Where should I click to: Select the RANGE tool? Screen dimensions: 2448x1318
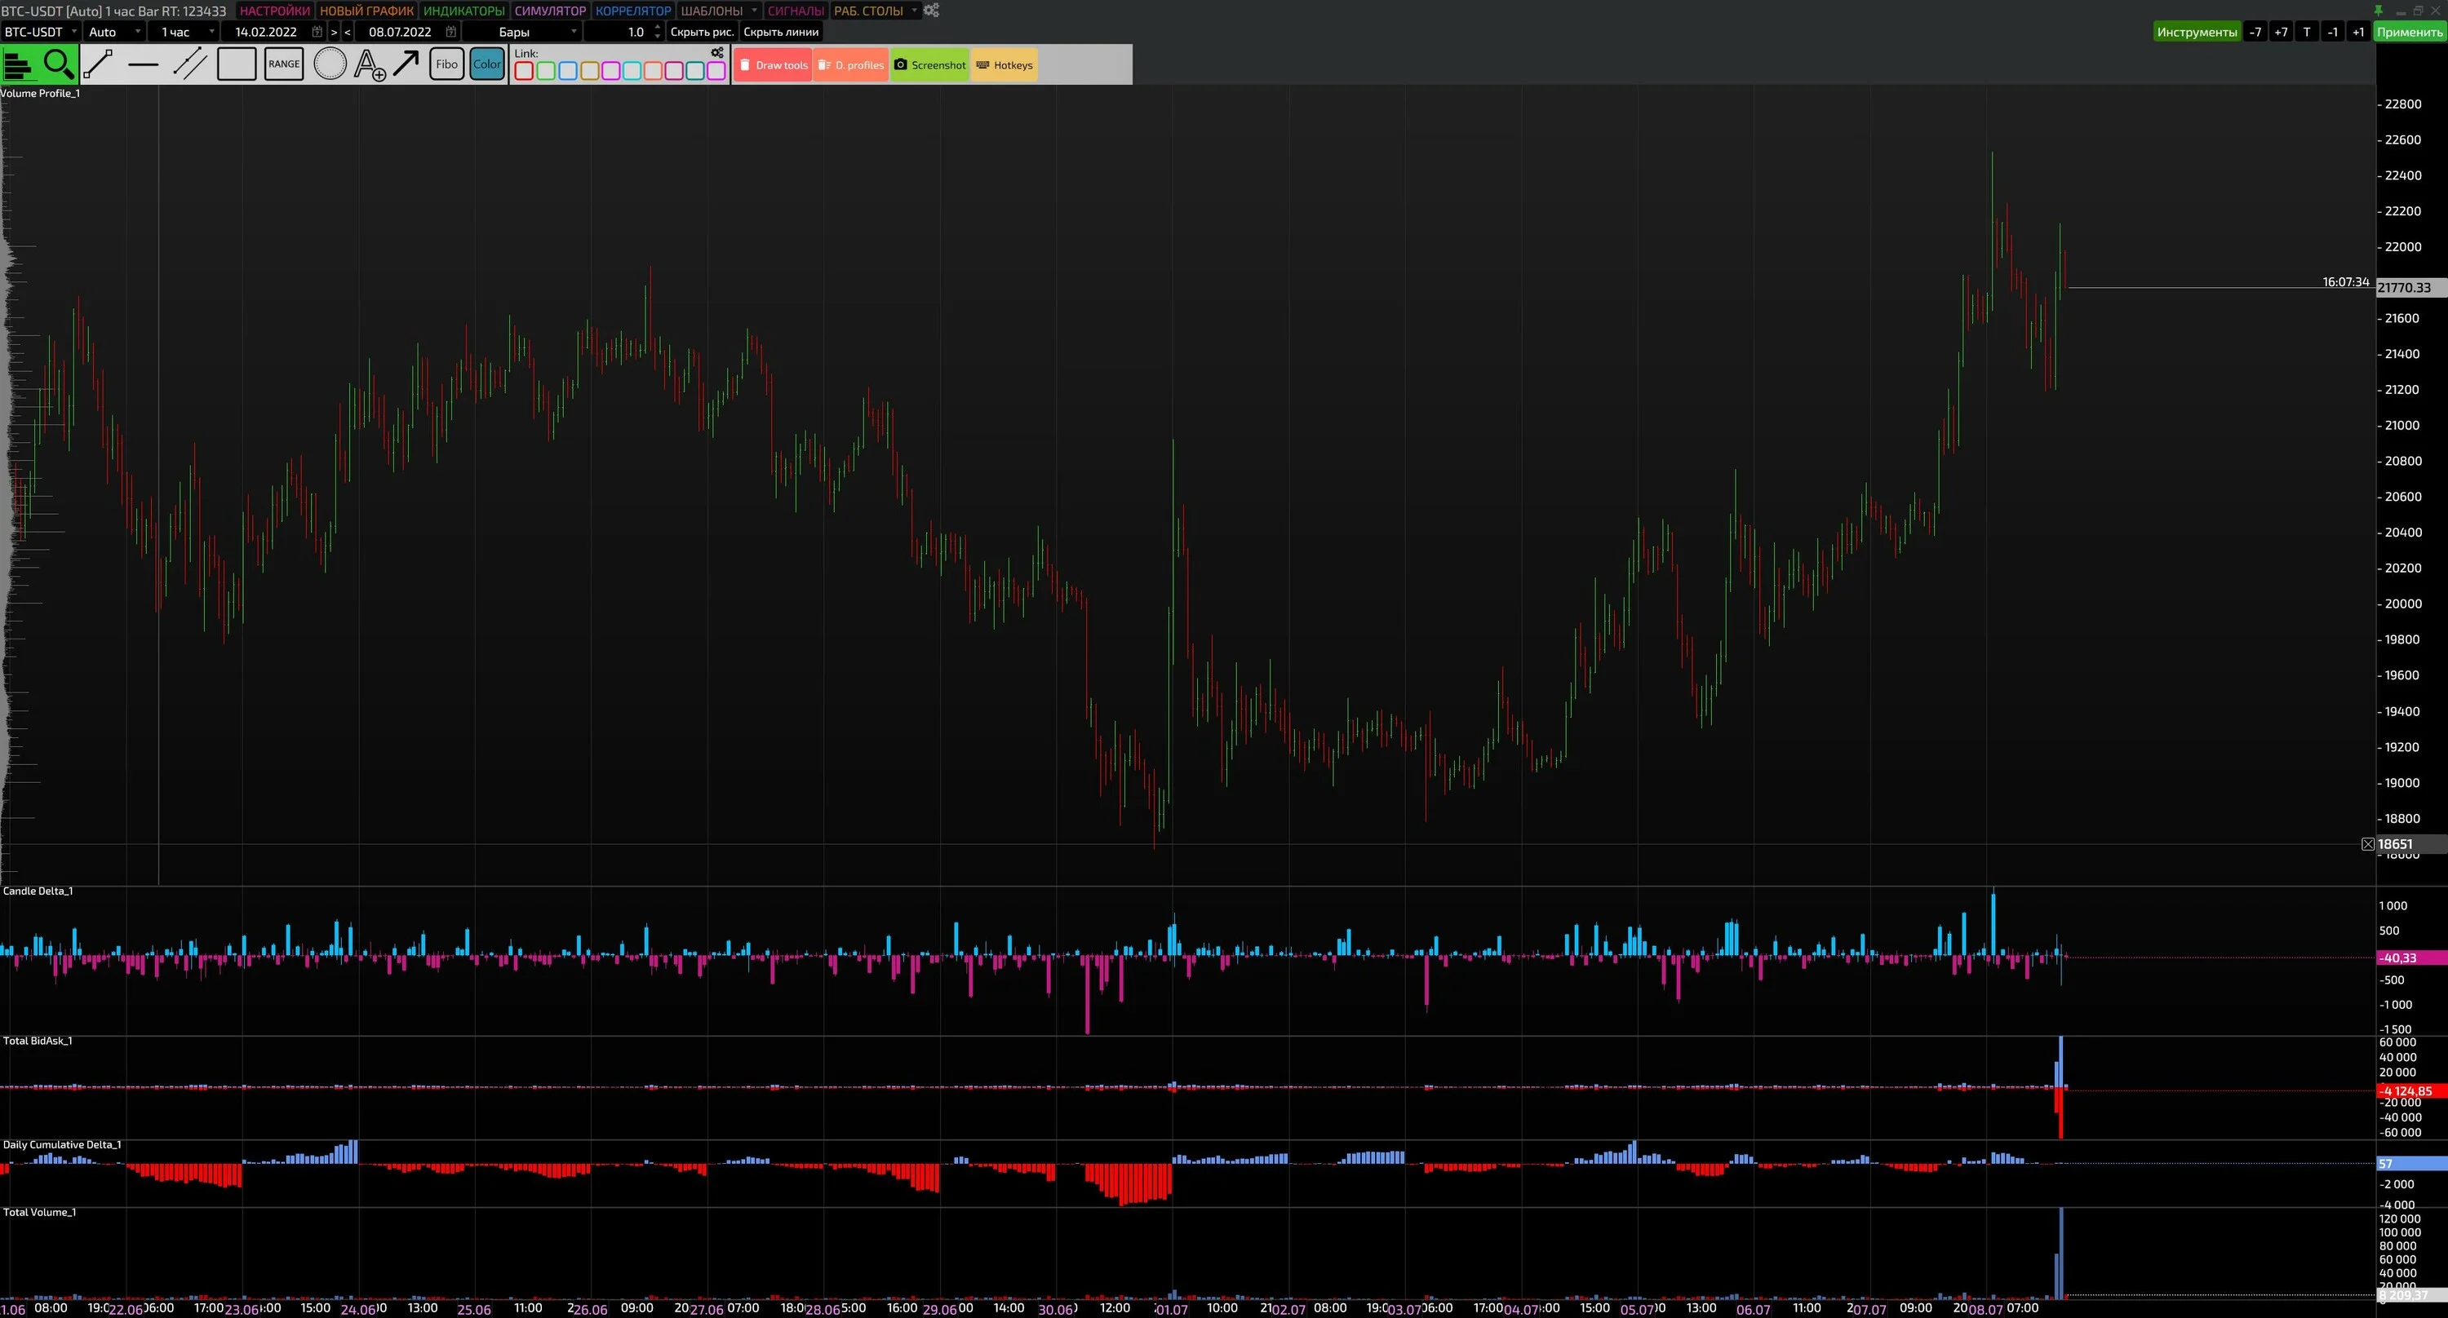(x=283, y=64)
